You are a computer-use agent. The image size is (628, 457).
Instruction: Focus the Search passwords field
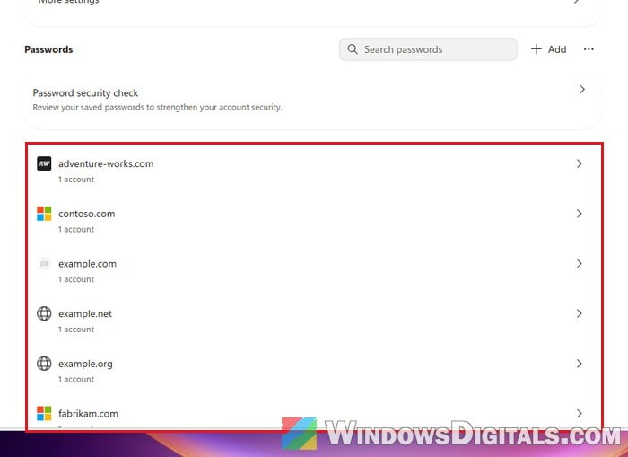pyautogui.click(x=428, y=49)
